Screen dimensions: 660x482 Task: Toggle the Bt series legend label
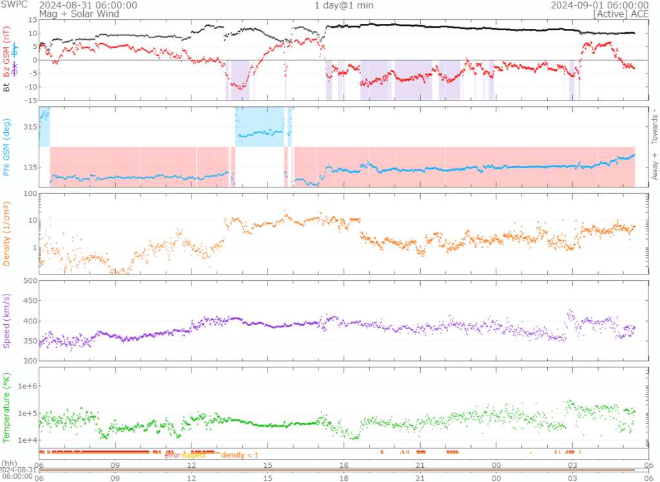tap(7, 86)
